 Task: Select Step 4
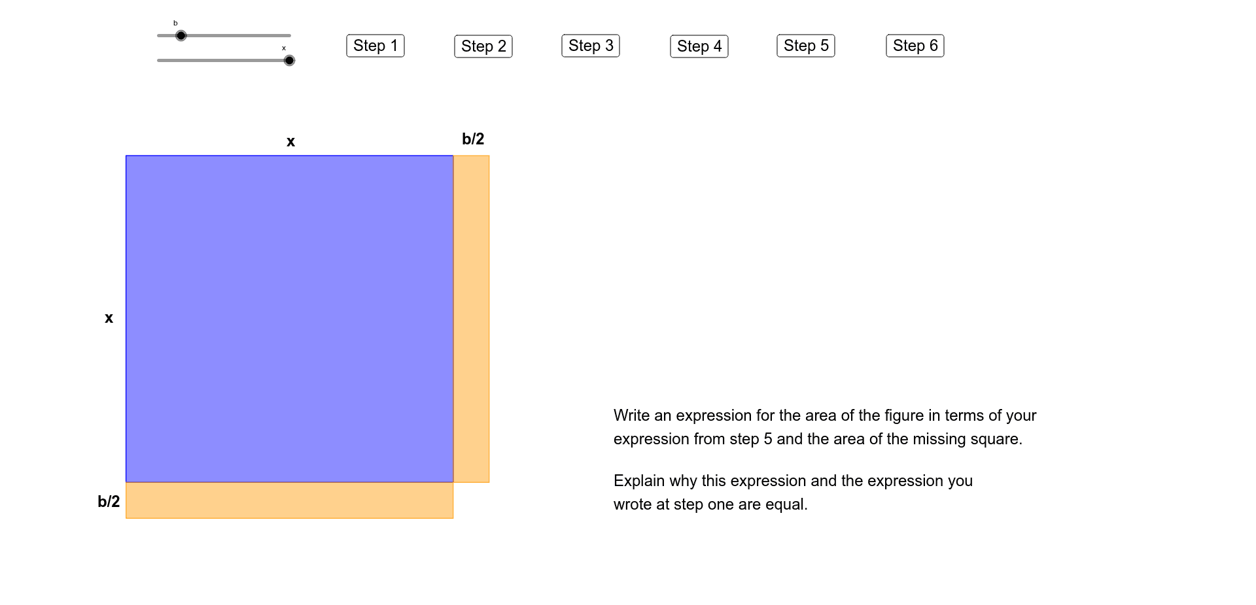pos(699,46)
